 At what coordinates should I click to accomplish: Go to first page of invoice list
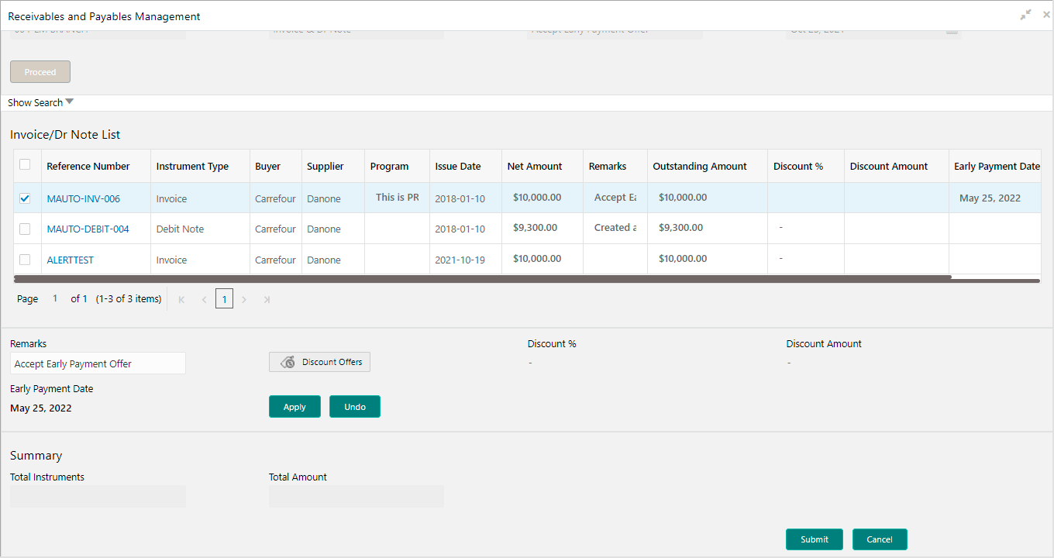click(x=181, y=299)
